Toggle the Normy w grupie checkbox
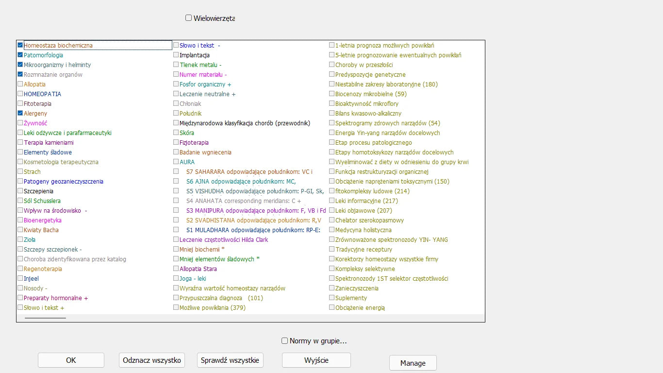This screenshot has width=663, height=373. [x=285, y=341]
